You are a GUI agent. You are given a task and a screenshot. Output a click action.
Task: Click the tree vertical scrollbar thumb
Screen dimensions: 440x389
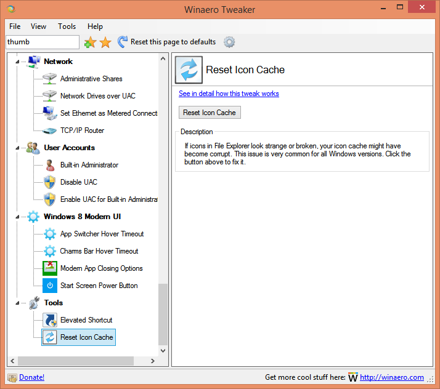163,315
